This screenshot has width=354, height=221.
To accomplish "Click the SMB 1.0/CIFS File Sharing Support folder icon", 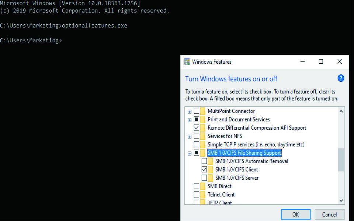I will 203,152.
